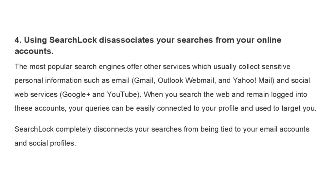Click the phrase "and social profiles."
Viewport: 335px width, 188px height.
(45, 143)
